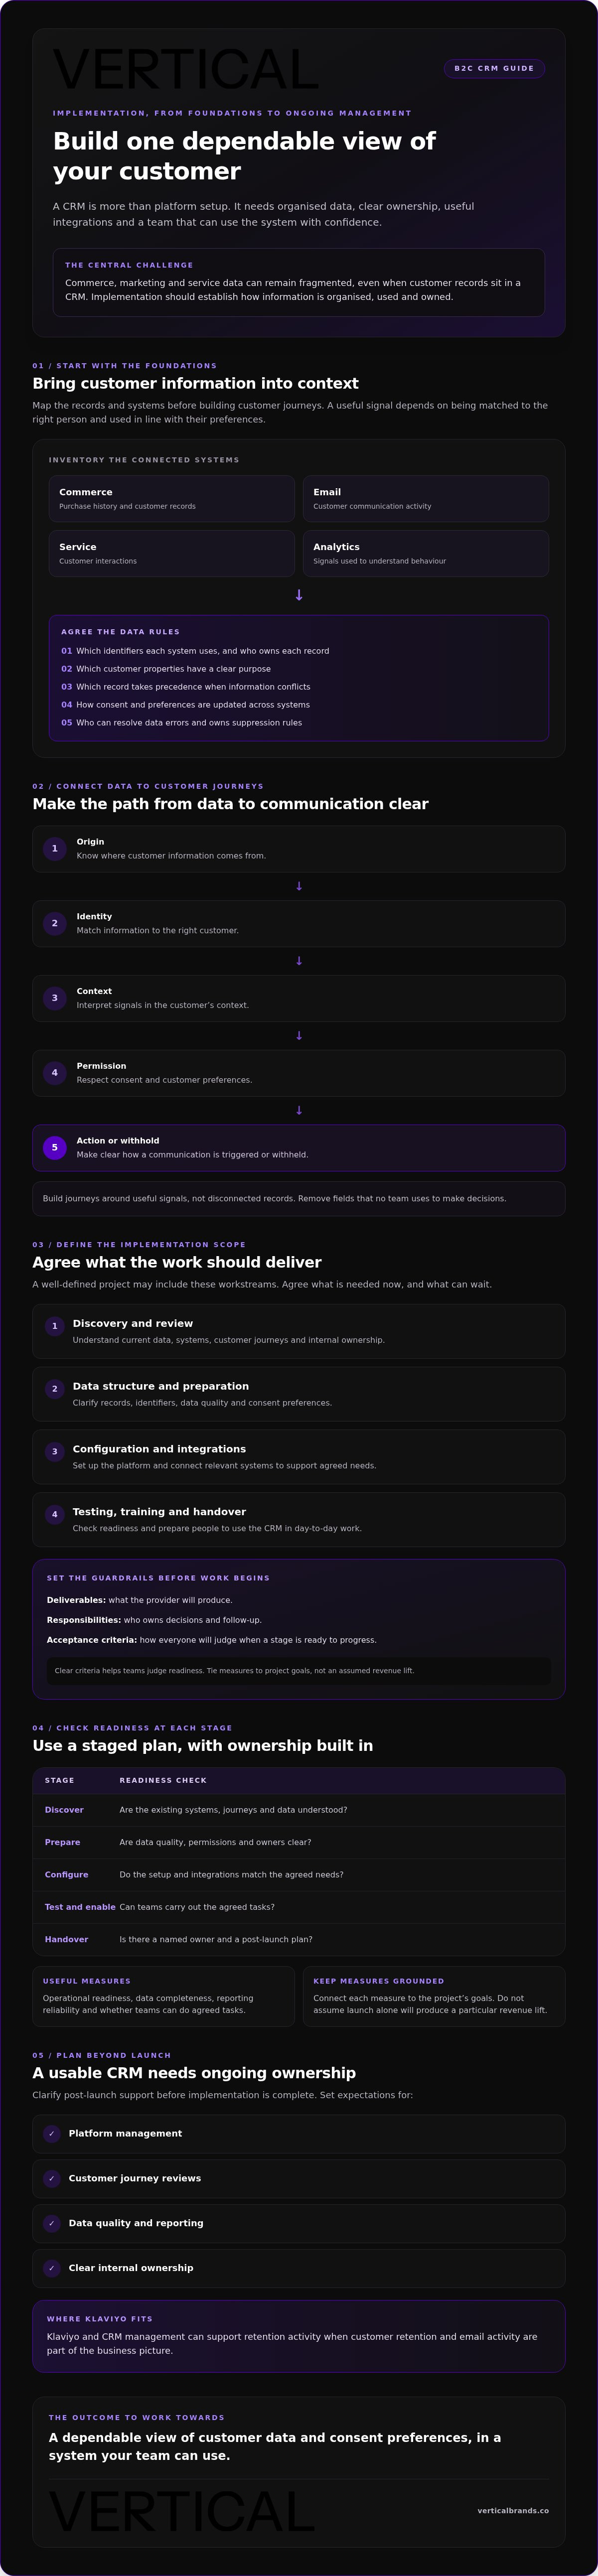The height and width of the screenshot is (2576, 598).
Task: Click the arrow between Permission and Action
Action: click(x=299, y=1111)
